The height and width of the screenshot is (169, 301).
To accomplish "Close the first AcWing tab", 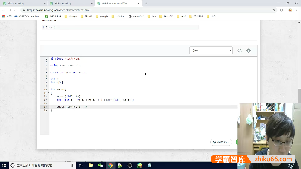I will (x=45, y=3).
